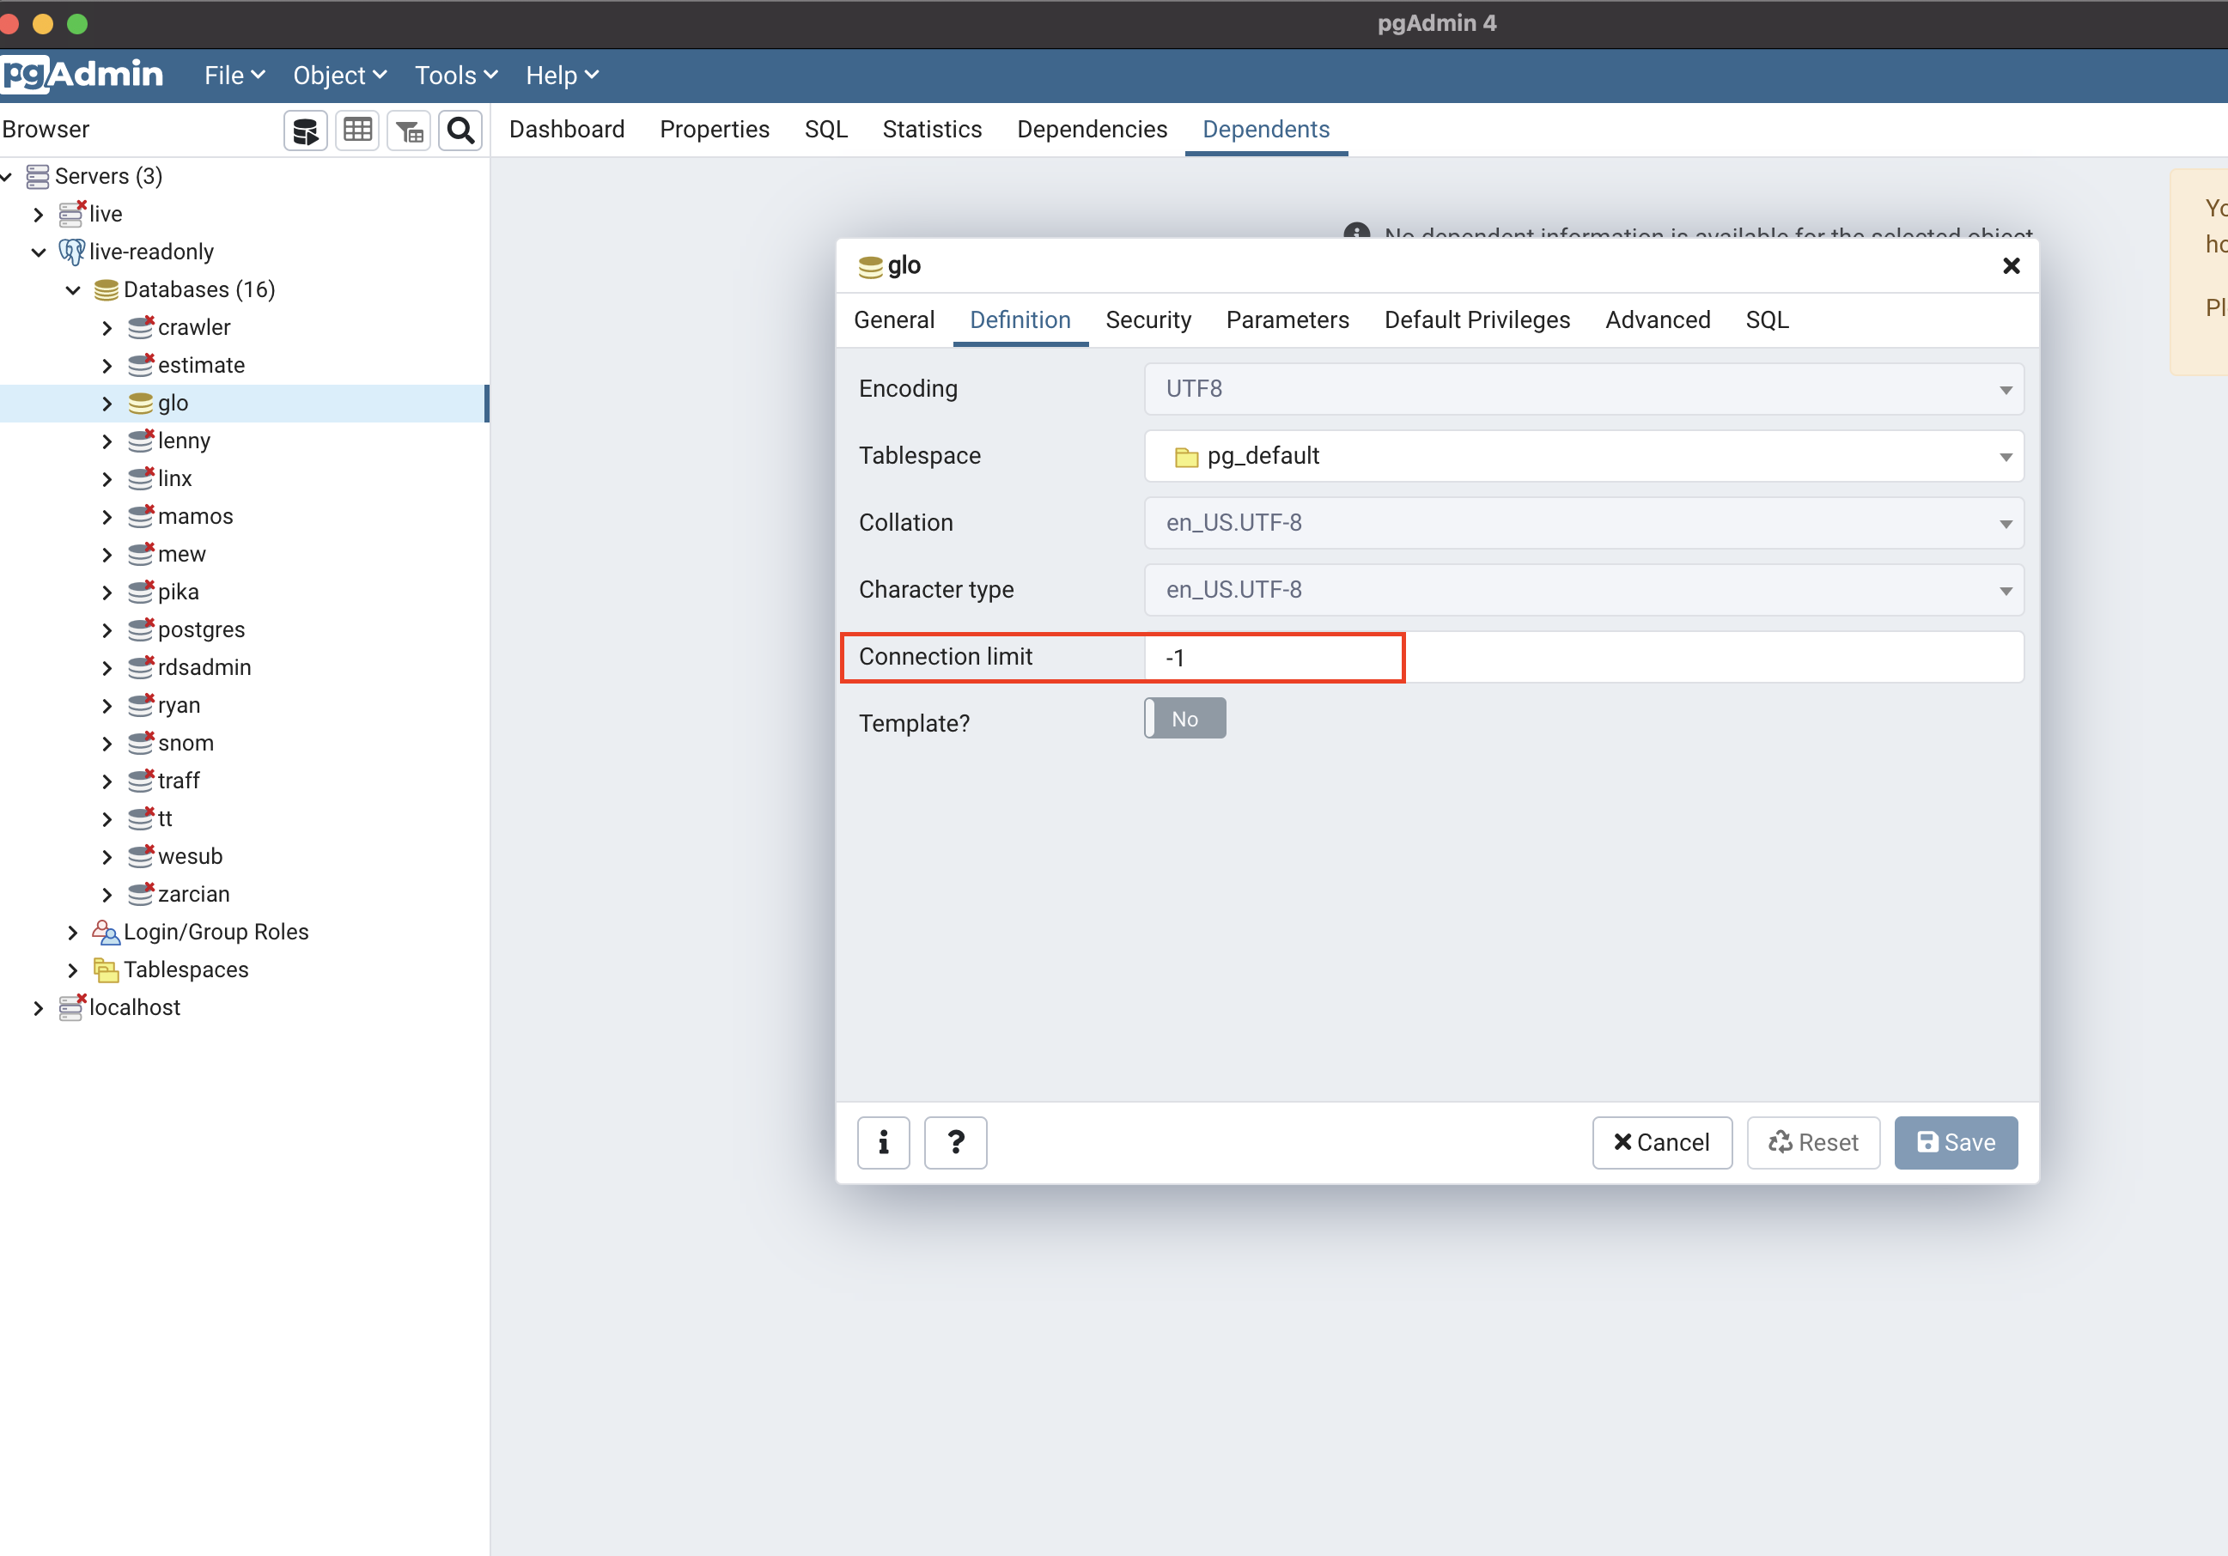Toggle the Template? switch

pos(1184,719)
